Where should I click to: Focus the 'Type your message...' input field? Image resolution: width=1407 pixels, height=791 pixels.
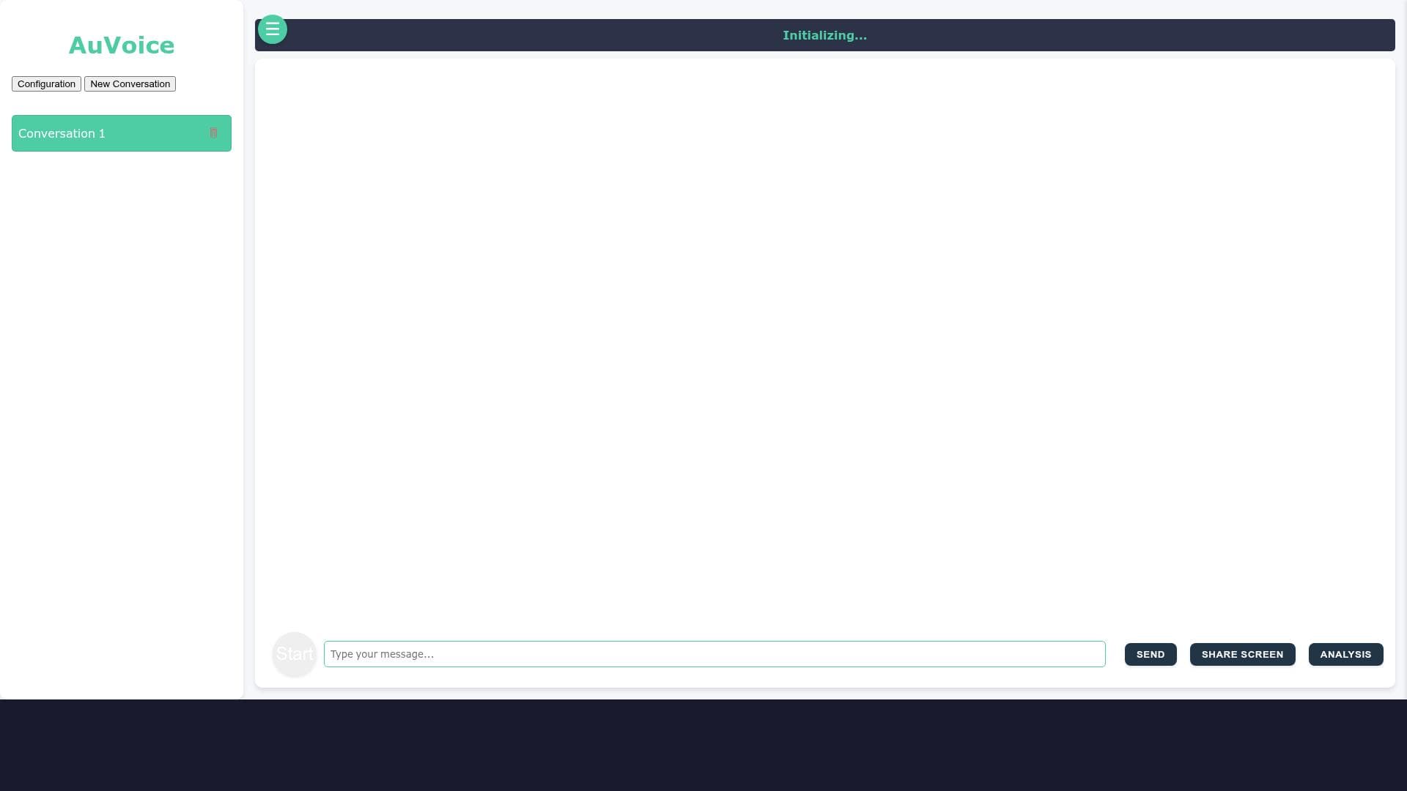click(714, 654)
